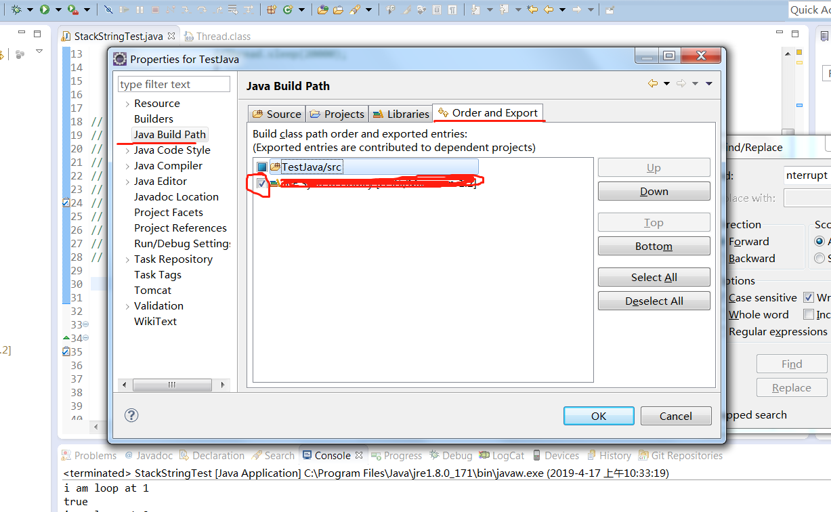This screenshot has width=831, height=512.
Task: Click the Quick Access search box
Action: (809, 9)
